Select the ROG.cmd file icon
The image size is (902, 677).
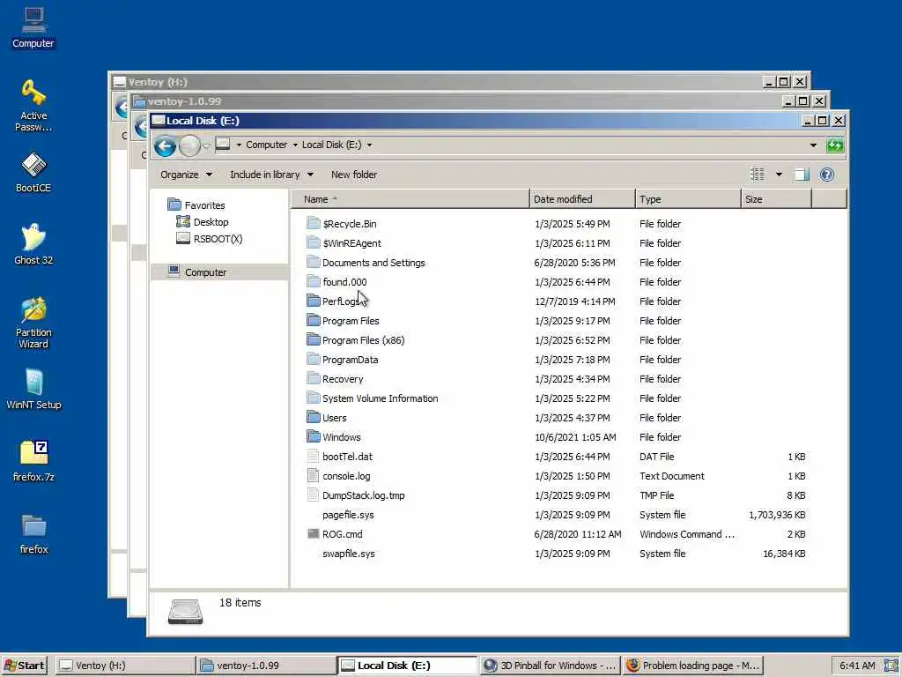pos(313,533)
